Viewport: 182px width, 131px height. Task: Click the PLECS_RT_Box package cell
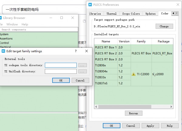click(163, 53)
